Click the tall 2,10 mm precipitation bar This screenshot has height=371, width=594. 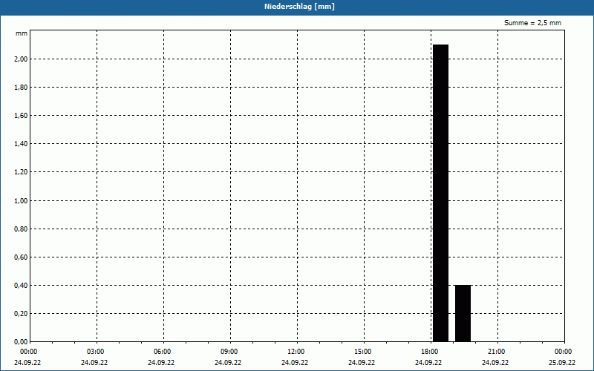[x=440, y=193]
